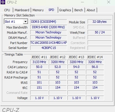Screen dimensions: 115x112
Task: Click the Module Manuf. Micron Technology field
Action: coord(49,32)
